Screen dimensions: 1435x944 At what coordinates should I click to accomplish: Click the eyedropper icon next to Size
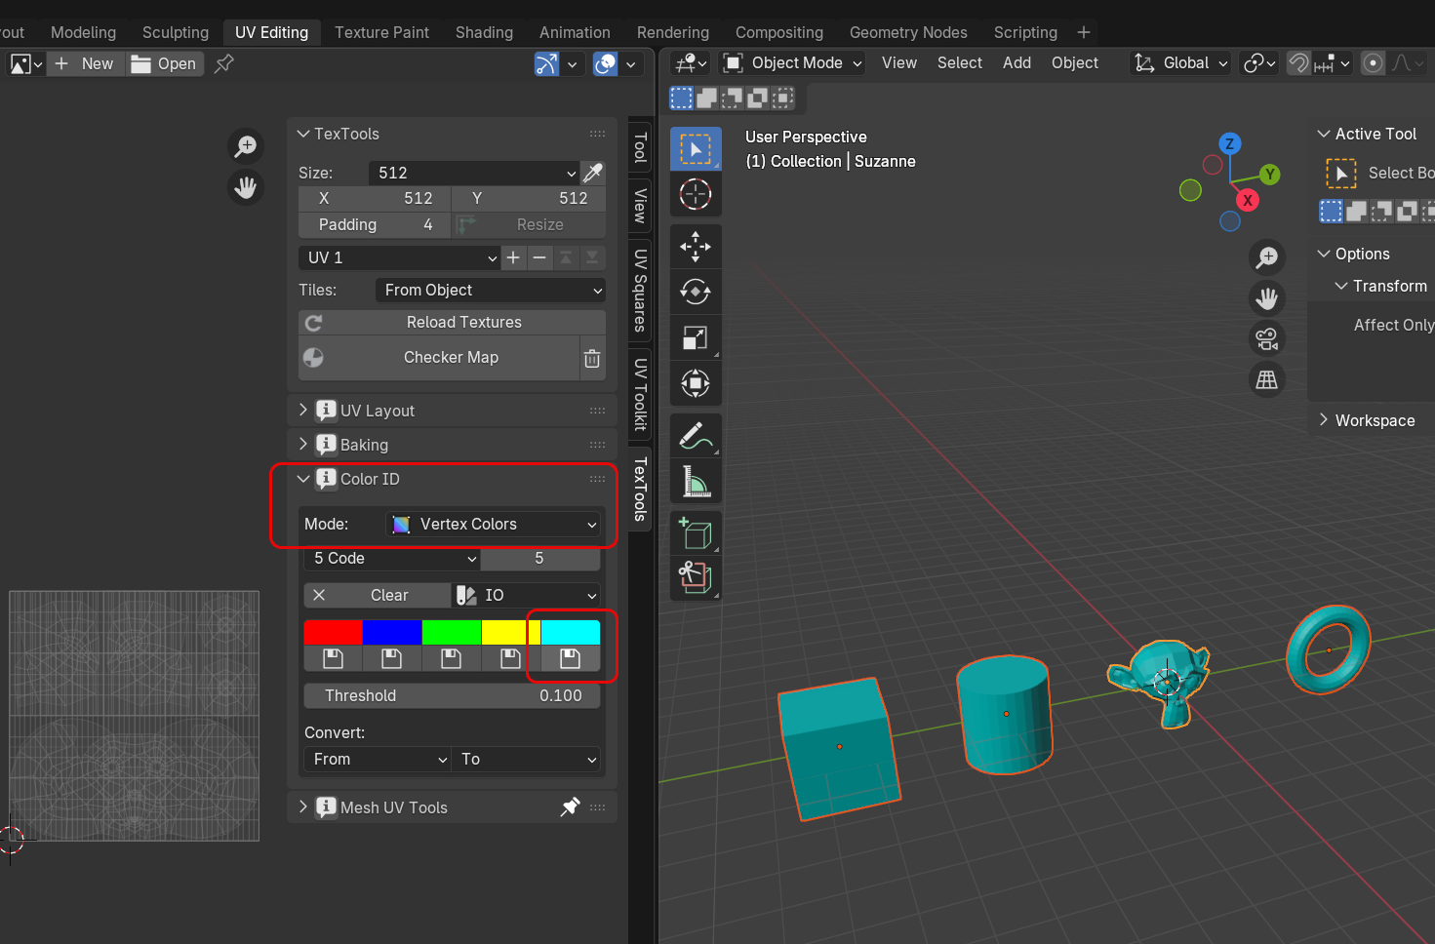(593, 173)
